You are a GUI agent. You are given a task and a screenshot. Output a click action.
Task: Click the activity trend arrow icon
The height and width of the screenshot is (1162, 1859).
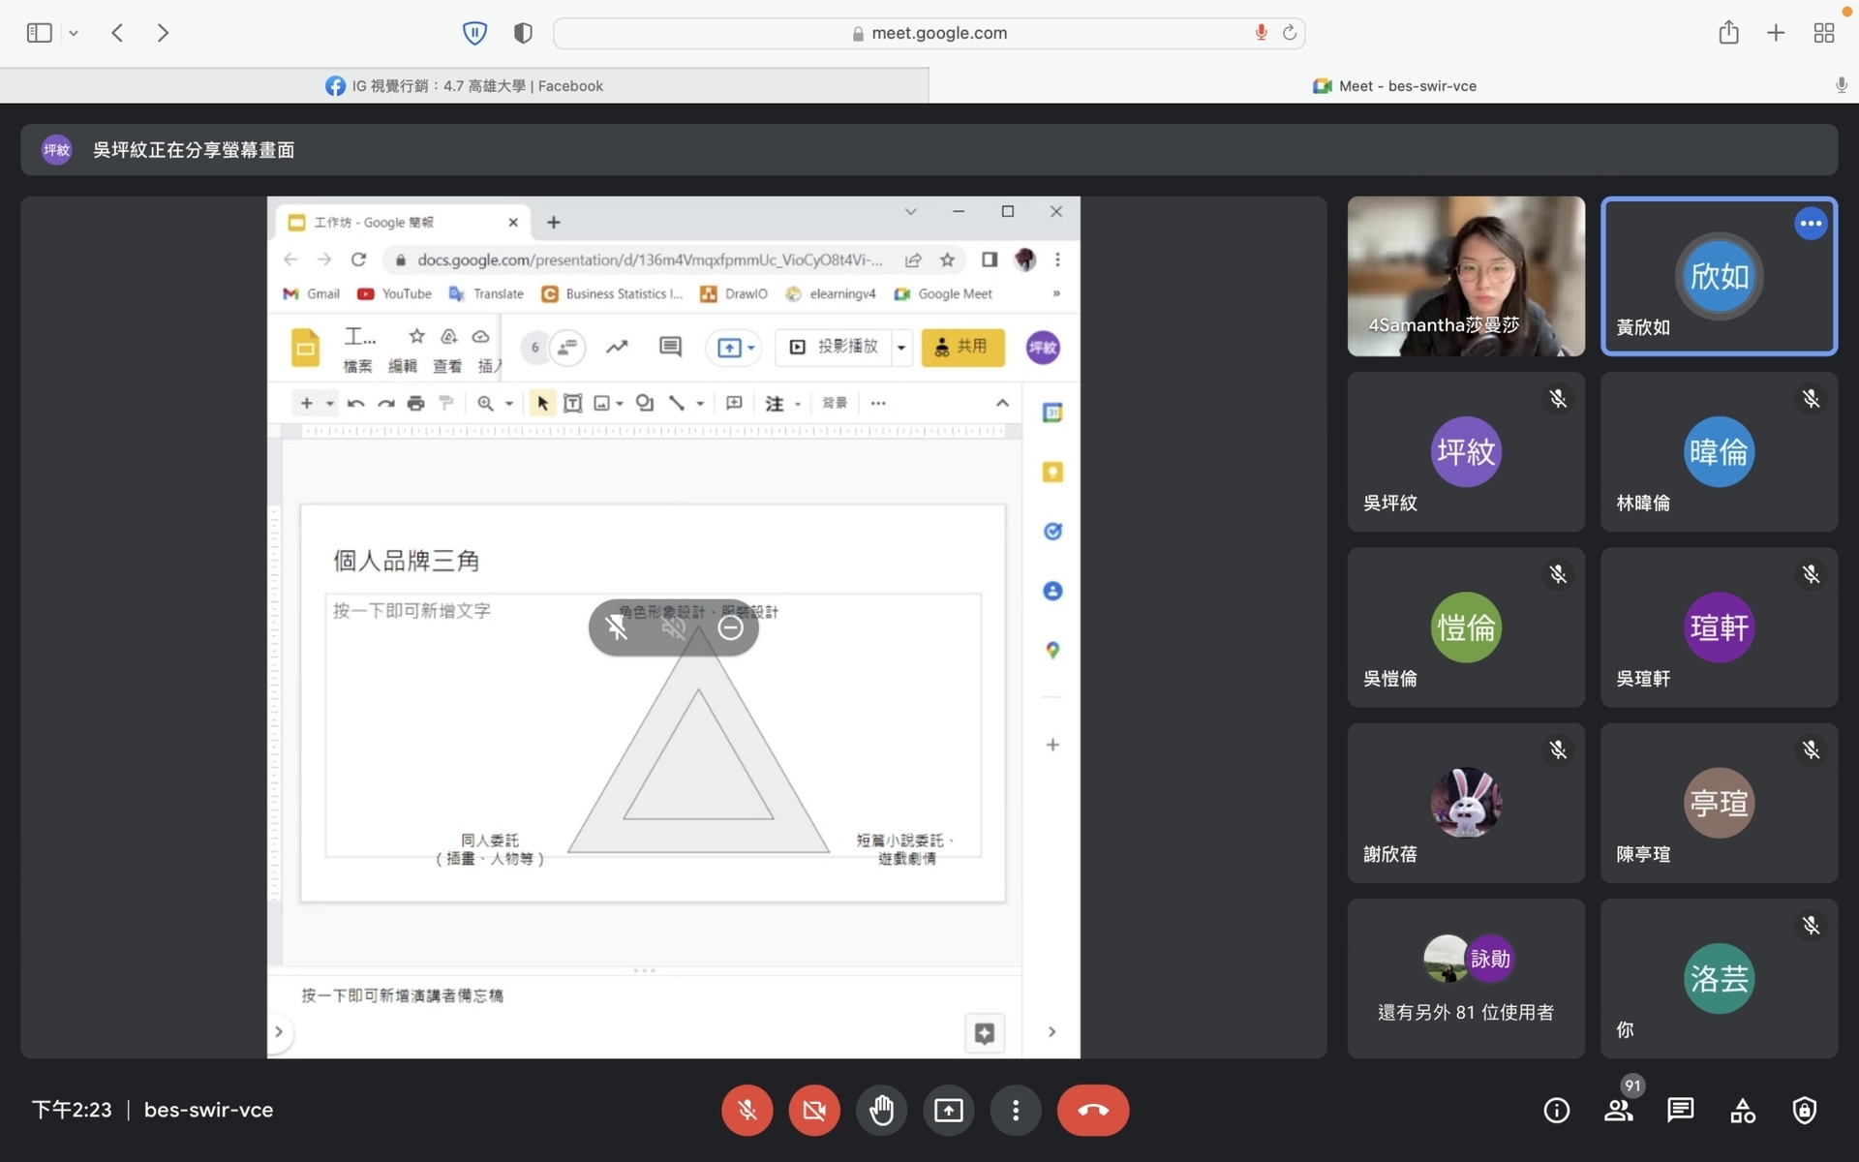pyautogui.click(x=617, y=347)
